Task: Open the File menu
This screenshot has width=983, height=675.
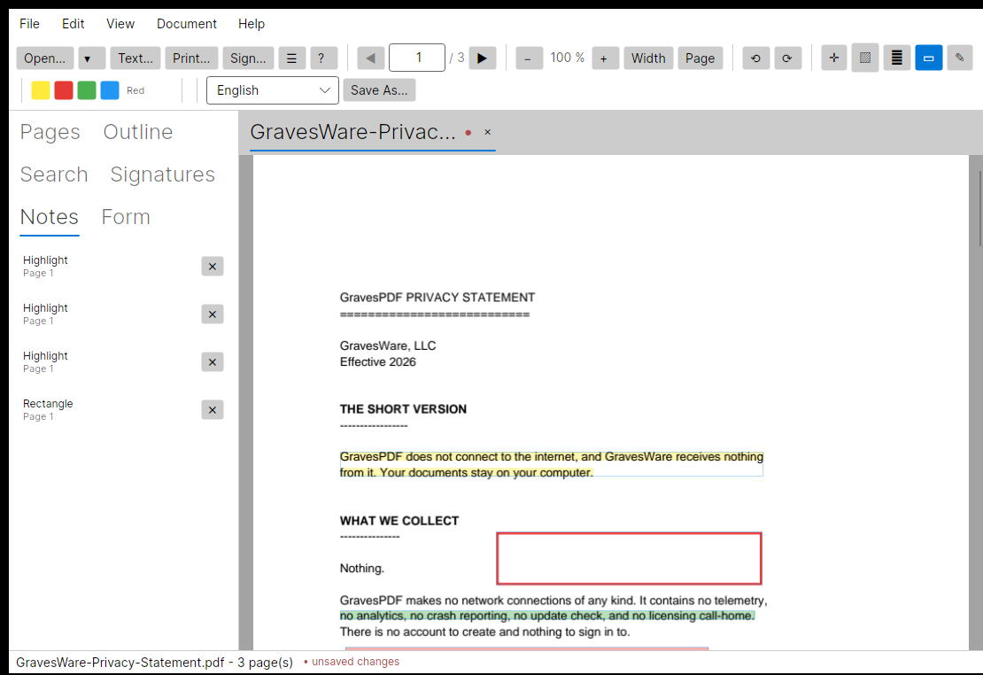Action: click(29, 24)
